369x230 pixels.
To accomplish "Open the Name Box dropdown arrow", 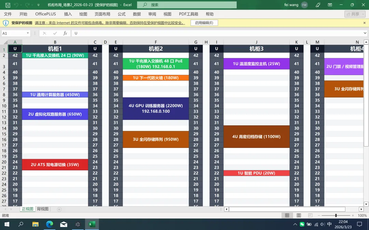I will tap(28, 33).
